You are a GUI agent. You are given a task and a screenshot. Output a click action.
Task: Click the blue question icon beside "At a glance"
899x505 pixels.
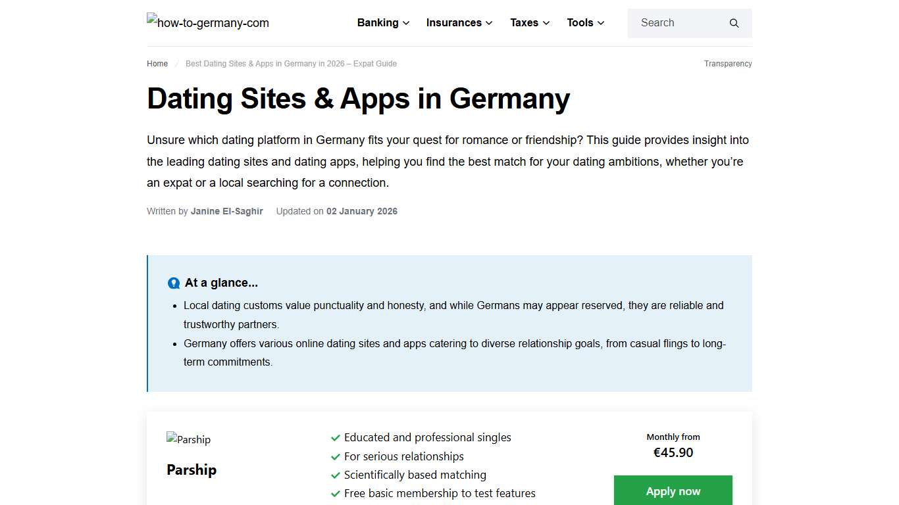click(173, 283)
